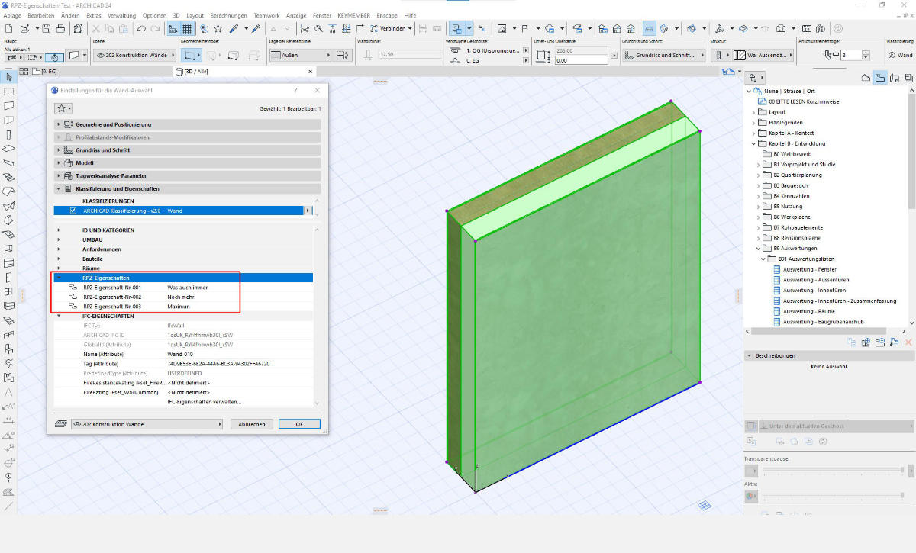916x553 pixels.
Task: Collapse Klassifizierung und Eigenschaften section
Action: coord(59,188)
